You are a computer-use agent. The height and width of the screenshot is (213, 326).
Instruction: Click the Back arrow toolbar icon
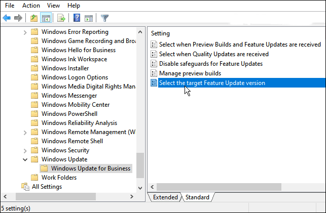(7, 18)
